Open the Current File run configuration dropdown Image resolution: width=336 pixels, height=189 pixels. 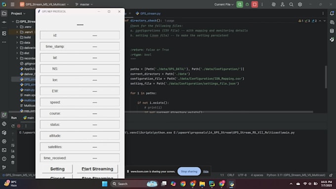pos(224,4)
